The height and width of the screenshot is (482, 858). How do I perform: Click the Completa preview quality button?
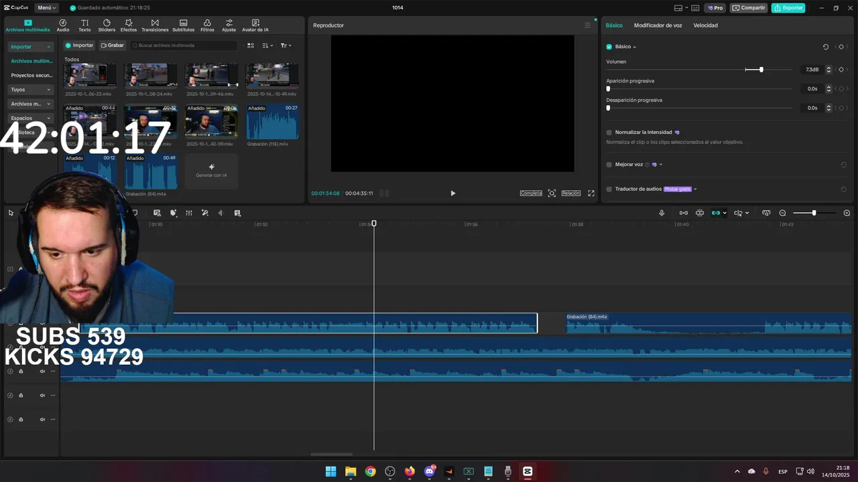(531, 193)
